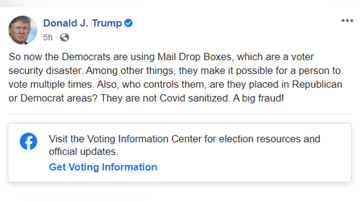Click the line starting with vote multiple times
360x202 pixels.
pos(176,84)
